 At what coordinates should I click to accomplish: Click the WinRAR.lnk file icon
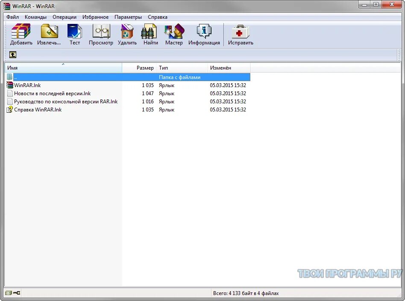click(x=10, y=85)
